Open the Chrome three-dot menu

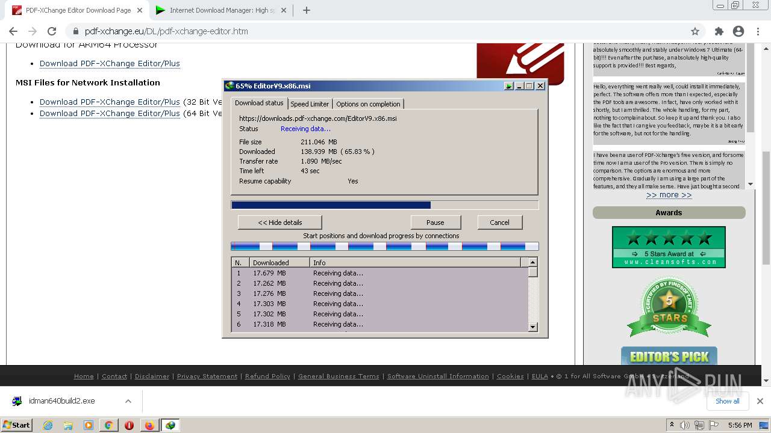[758, 31]
